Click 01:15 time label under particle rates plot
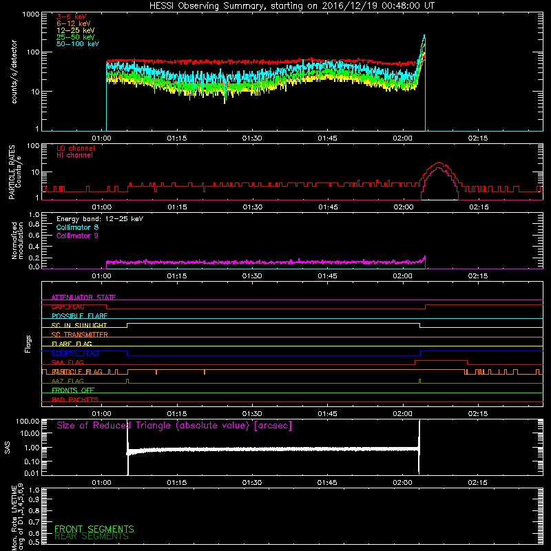This screenshot has height=551, width=551. pos(177,207)
